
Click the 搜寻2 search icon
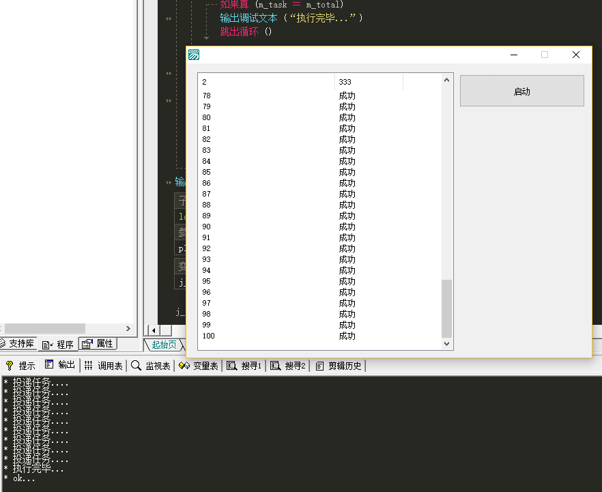tap(275, 366)
